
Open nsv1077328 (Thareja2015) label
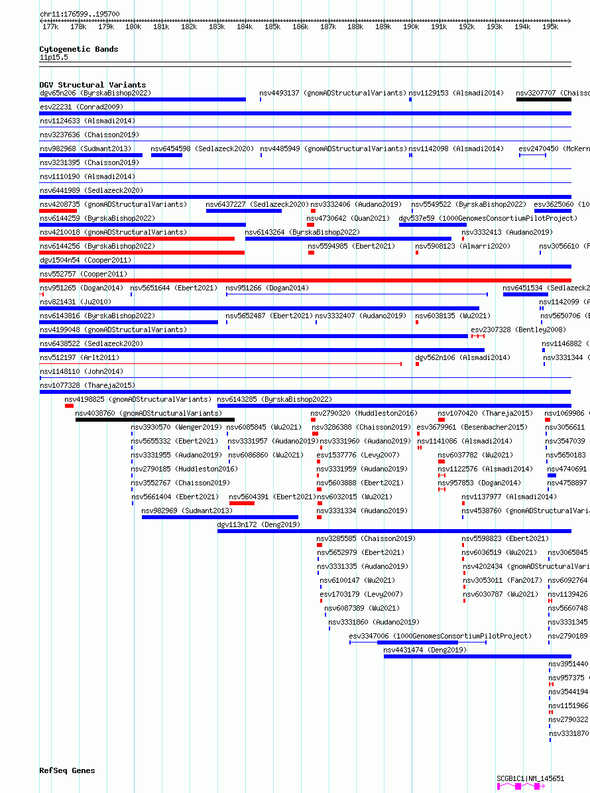(88, 385)
